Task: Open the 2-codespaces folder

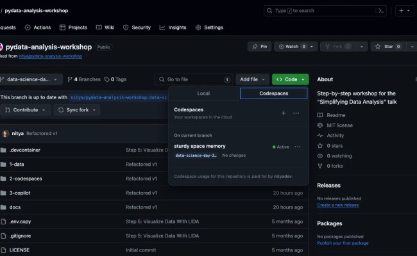Action: 26,179
